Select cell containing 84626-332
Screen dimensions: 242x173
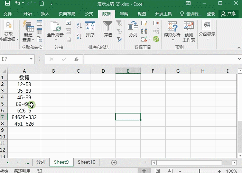[x=24, y=117]
